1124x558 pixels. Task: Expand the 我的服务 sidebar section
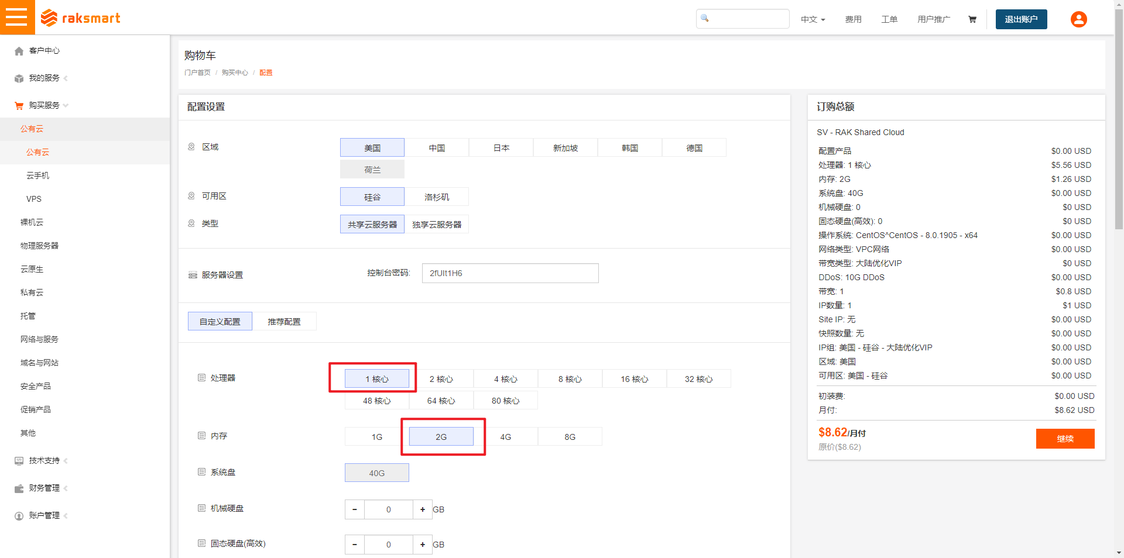66,78
